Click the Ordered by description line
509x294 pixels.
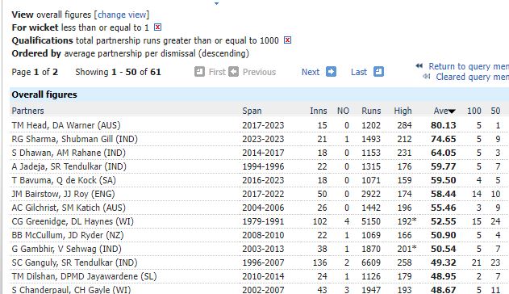click(x=130, y=53)
